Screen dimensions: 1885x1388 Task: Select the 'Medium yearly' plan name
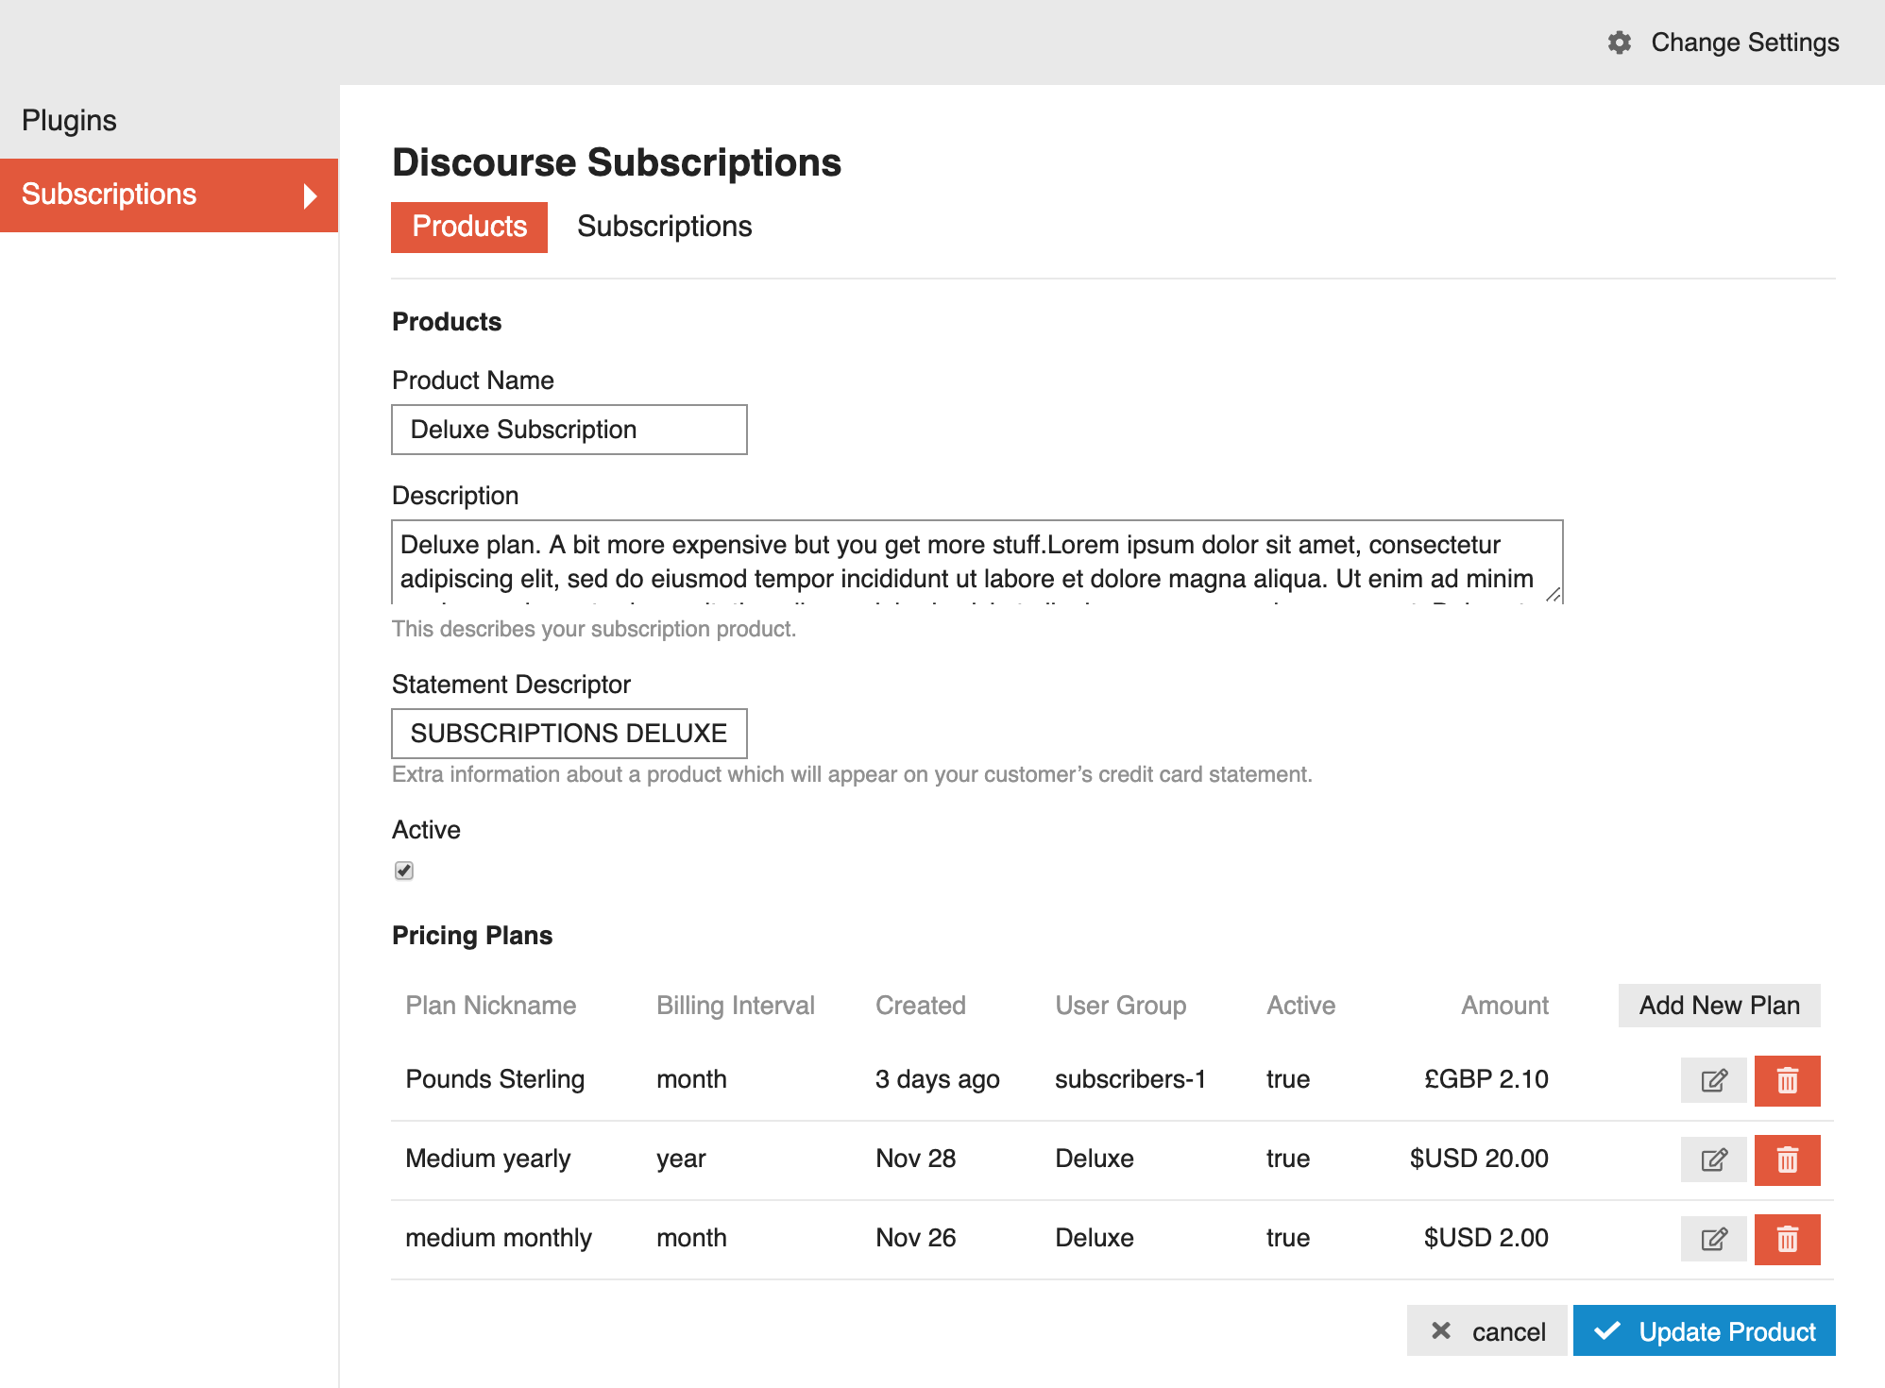488,1159
